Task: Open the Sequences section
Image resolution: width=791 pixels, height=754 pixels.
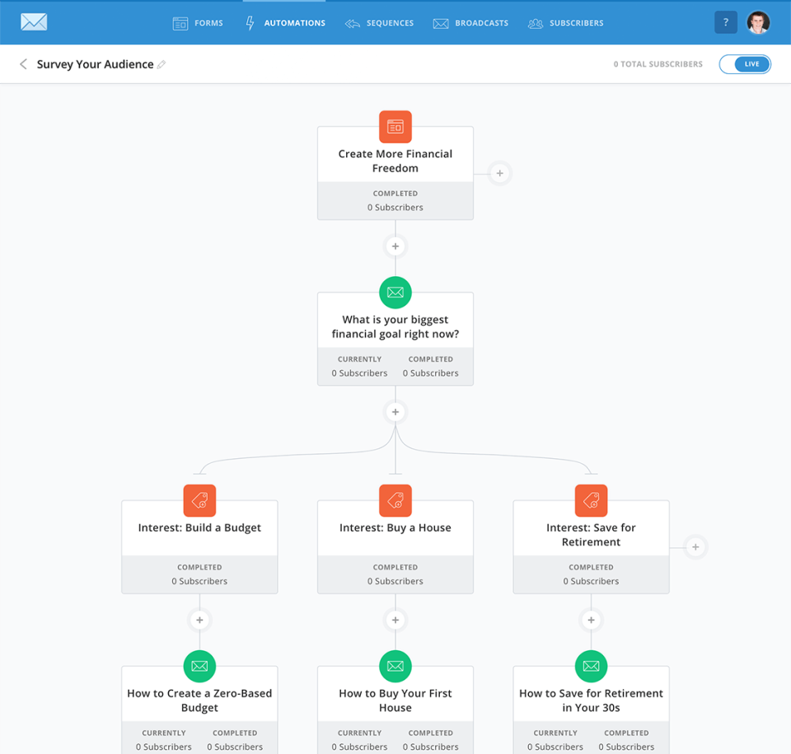Action: [x=379, y=22]
